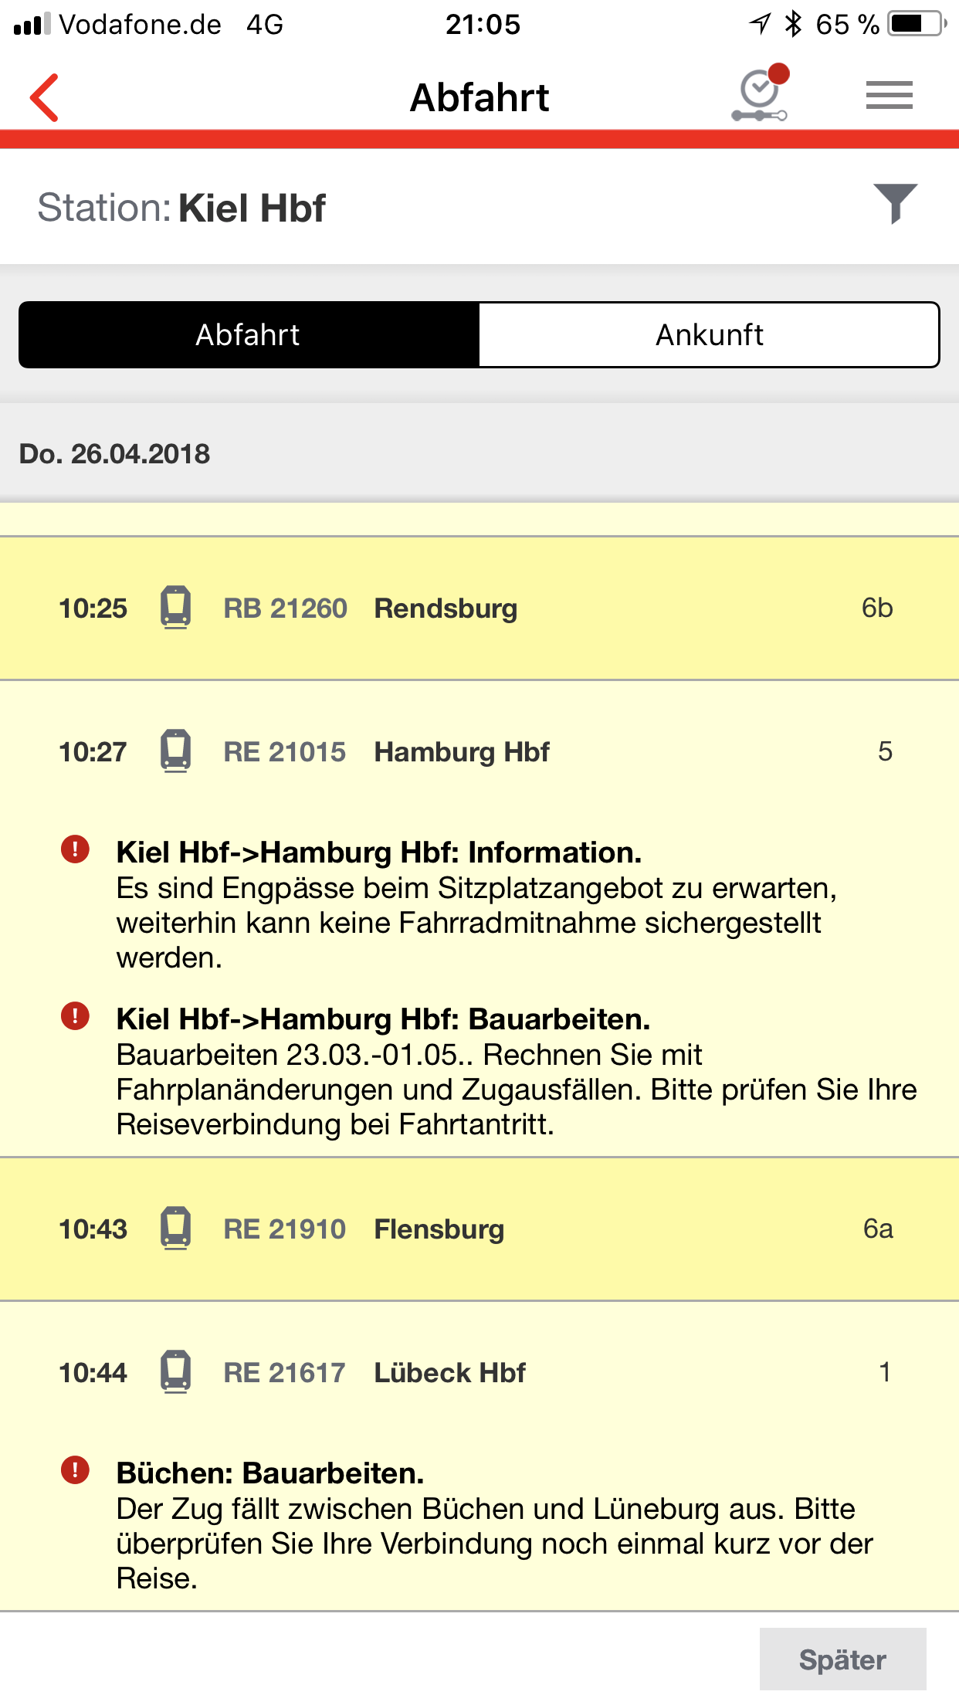Open the departure filter funnel
Screen dimensions: 959x1705
pyautogui.click(x=894, y=204)
